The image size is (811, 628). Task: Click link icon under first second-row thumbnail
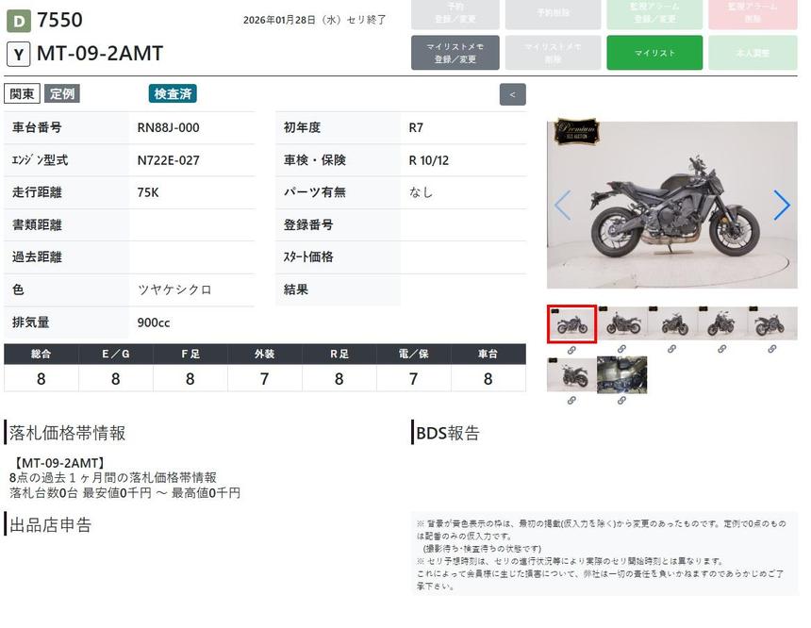point(571,400)
